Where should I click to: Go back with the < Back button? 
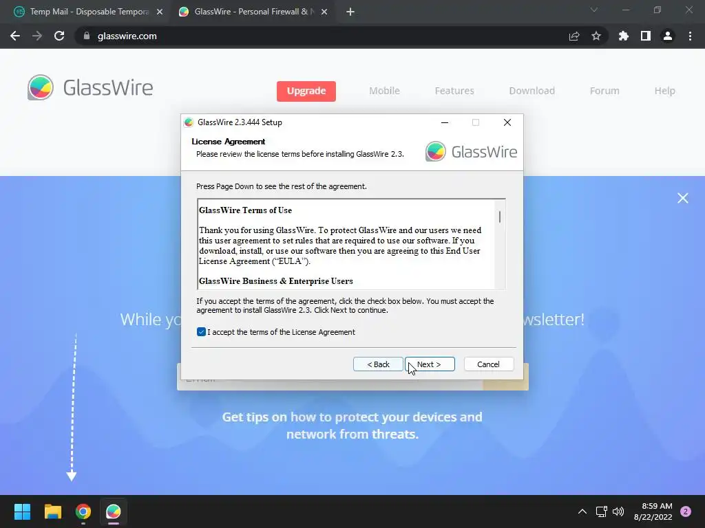coord(378,364)
